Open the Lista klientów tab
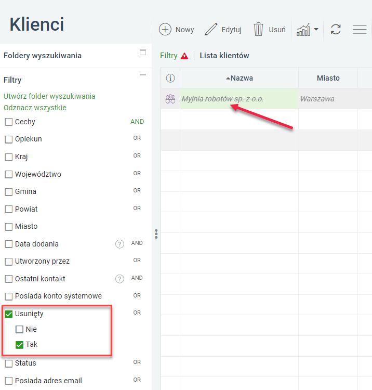The width and height of the screenshot is (372, 390). (224, 56)
